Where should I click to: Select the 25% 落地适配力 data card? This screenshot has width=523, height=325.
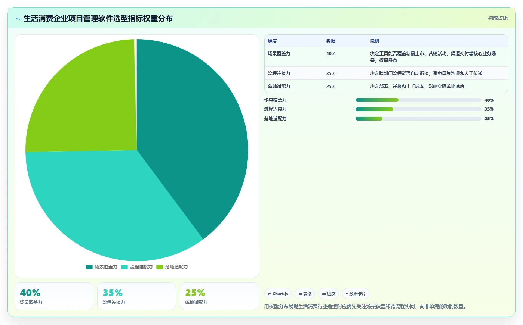(x=219, y=296)
